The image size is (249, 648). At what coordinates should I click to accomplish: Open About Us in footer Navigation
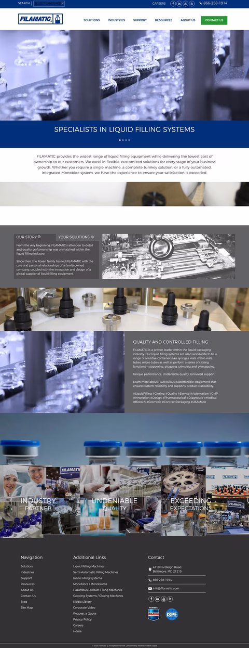[x=27, y=590]
